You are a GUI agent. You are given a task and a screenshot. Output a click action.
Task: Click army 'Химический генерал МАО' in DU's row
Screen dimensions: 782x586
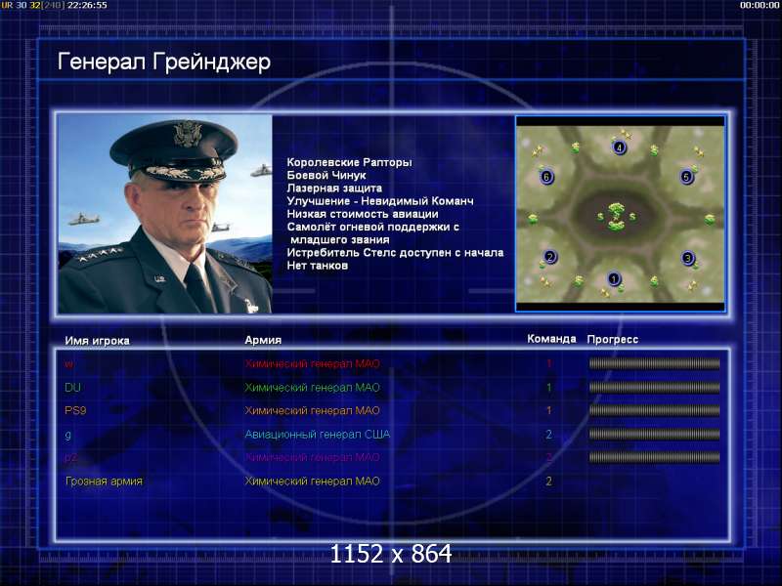point(312,387)
